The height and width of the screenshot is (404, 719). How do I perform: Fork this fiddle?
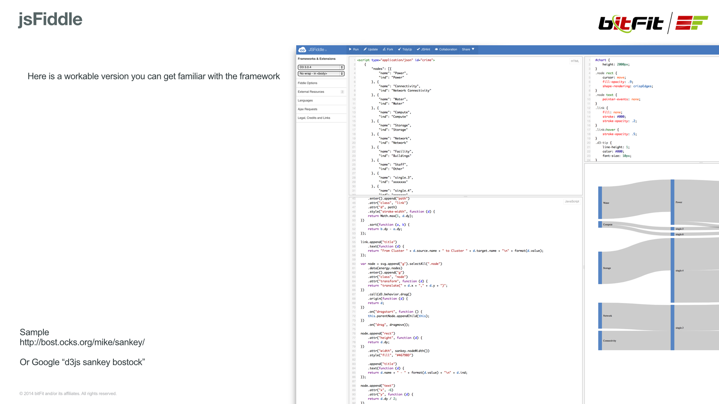(388, 49)
